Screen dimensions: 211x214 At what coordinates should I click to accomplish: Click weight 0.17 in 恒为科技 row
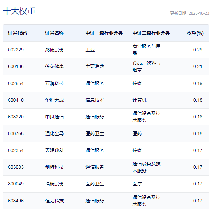(x=198, y=201)
